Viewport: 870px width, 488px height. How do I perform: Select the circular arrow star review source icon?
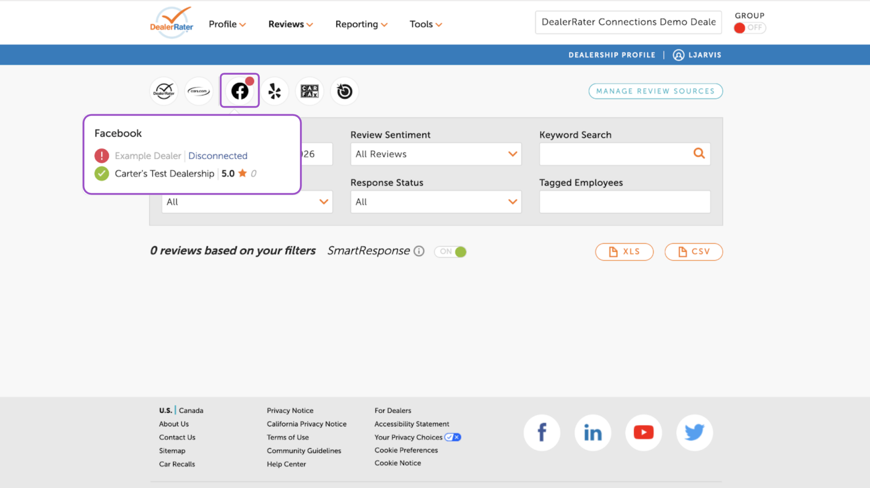click(x=345, y=91)
